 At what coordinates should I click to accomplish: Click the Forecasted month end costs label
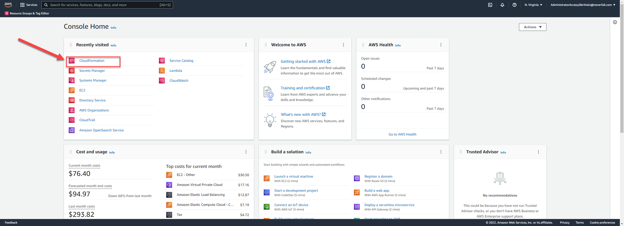click(x=90, y=186)
